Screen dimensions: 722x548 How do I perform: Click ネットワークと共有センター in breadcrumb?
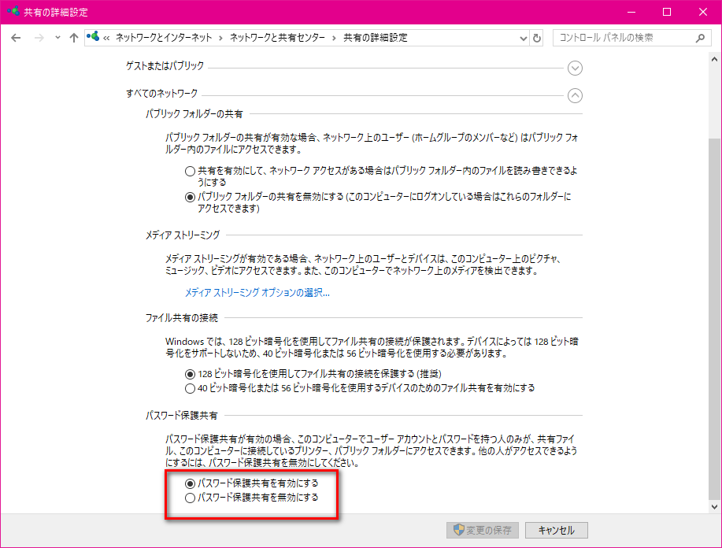pyautogui.click(x=279, y=38)
